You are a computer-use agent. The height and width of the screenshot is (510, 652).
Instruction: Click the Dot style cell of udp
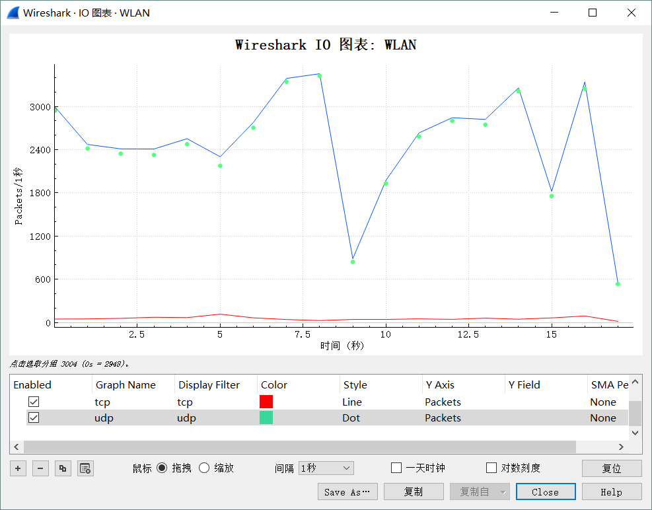coord(381,418)
